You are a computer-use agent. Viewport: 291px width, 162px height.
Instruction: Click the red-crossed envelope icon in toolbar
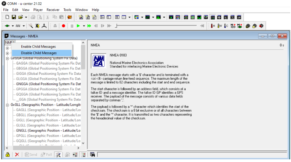click(x=70, y=17)
